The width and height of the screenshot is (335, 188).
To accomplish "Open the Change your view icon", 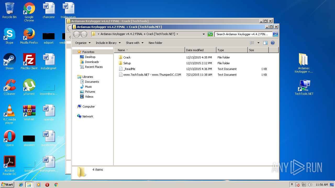I will 252,43.
